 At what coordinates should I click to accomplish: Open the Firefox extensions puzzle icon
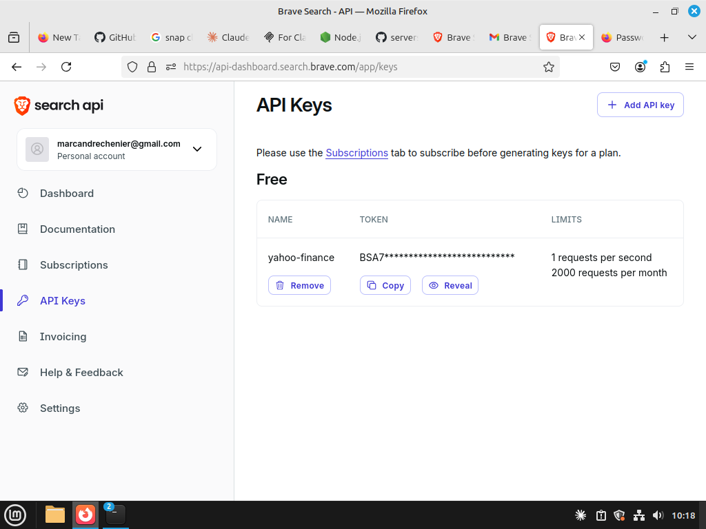pos(665,67)
